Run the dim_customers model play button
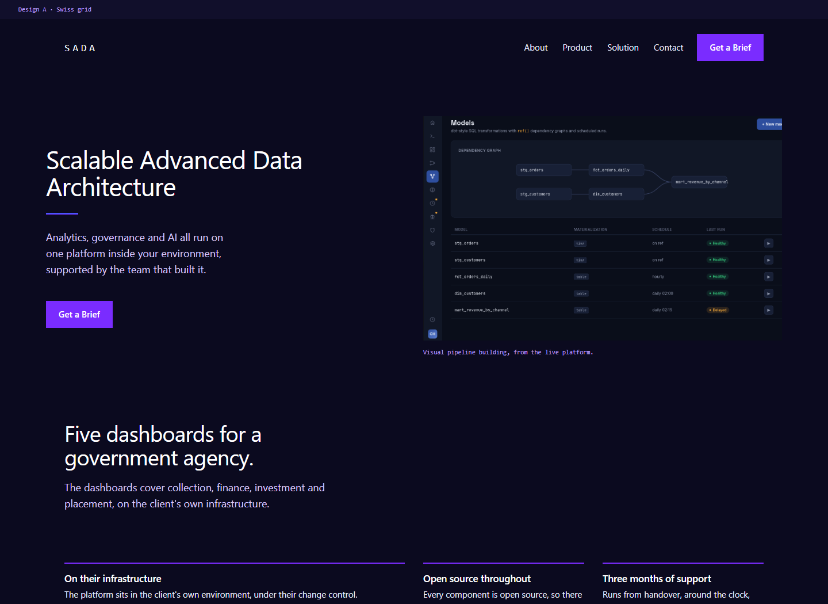Viewport: 828px width, 604px height. 769,293
